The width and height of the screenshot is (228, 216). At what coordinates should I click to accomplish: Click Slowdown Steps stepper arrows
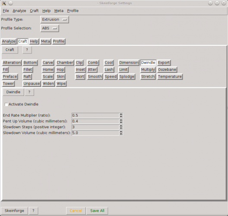(x=121, y=127)
